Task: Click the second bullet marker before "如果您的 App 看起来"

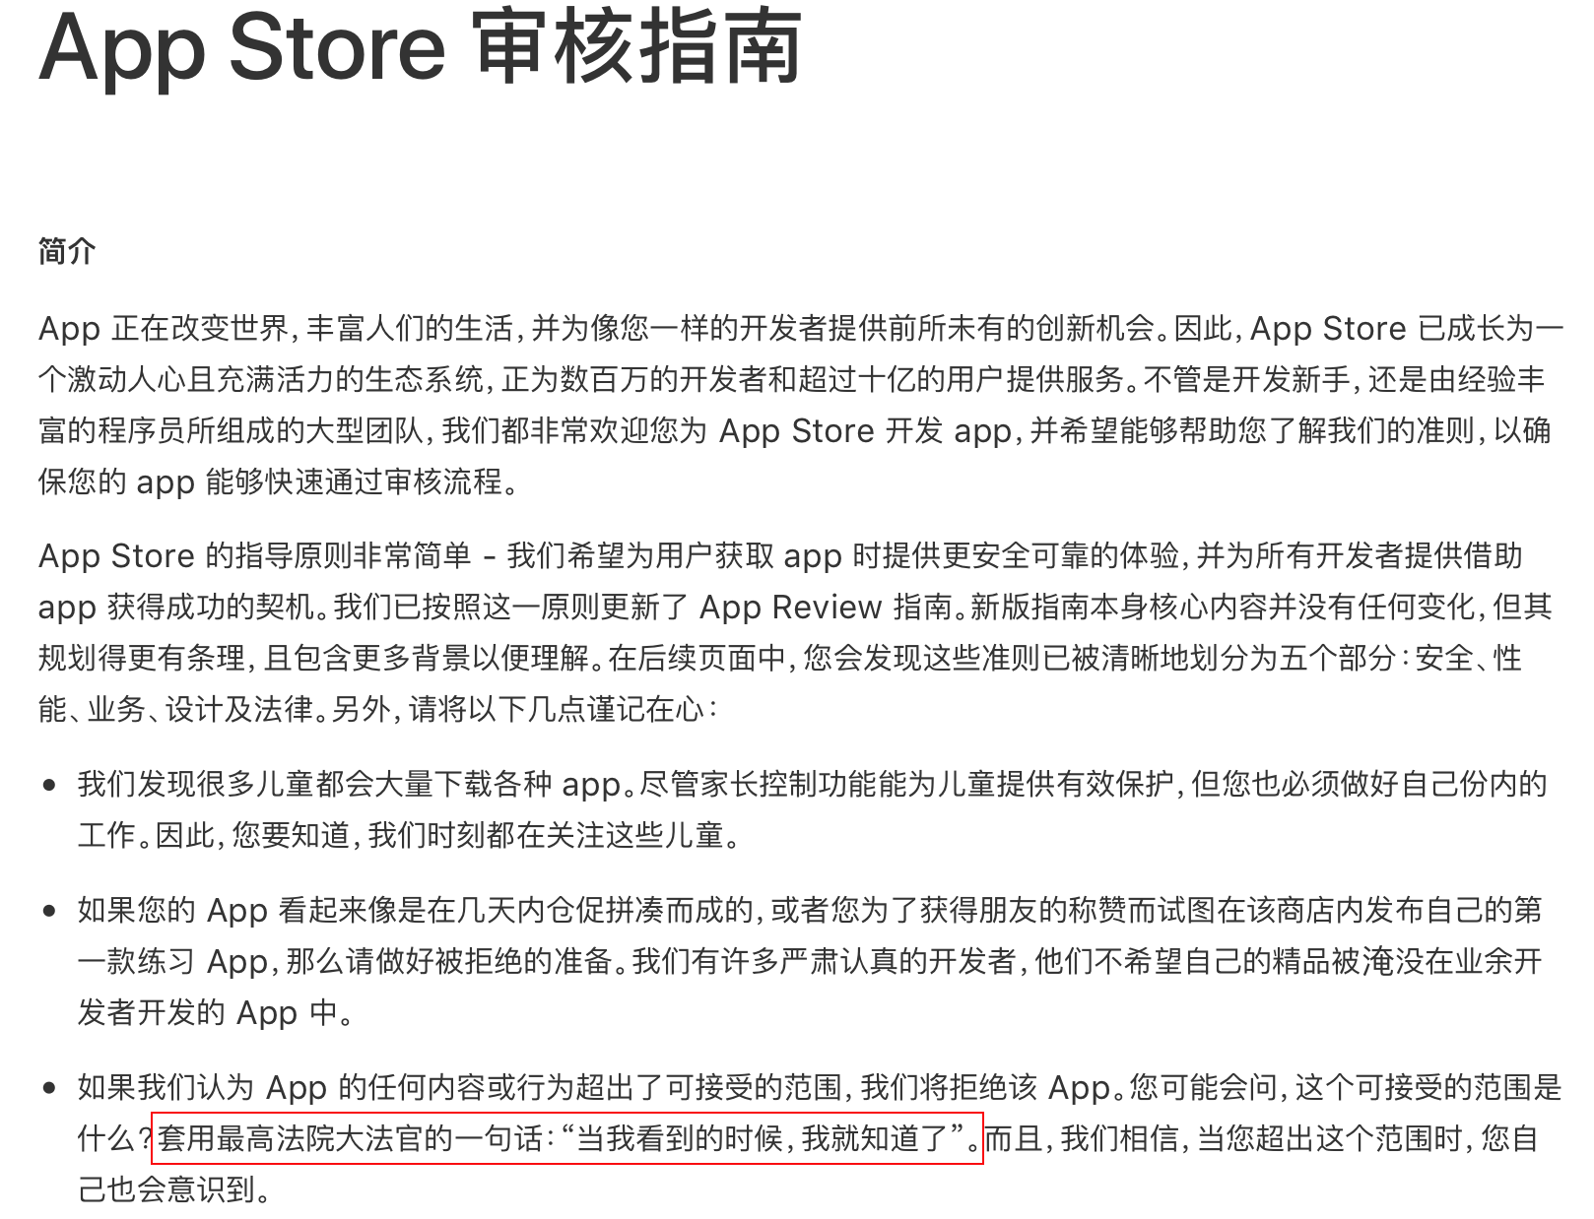Action: point(49,911)
